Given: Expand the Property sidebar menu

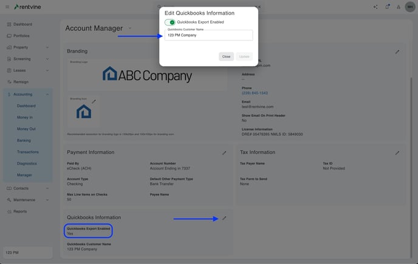Looking at the screenshot, I should (27, 47).
